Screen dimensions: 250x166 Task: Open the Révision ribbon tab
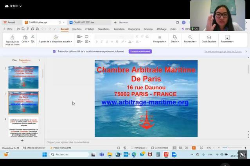pyautogui.click(x=148, y=29)
